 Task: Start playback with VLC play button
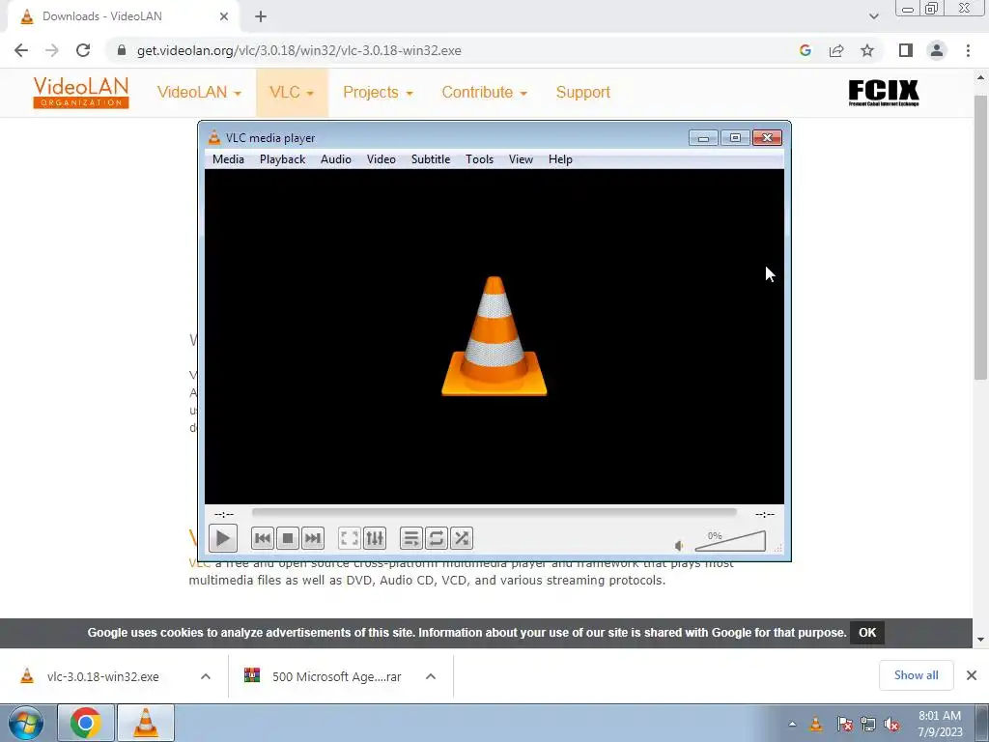coord(223,538)
